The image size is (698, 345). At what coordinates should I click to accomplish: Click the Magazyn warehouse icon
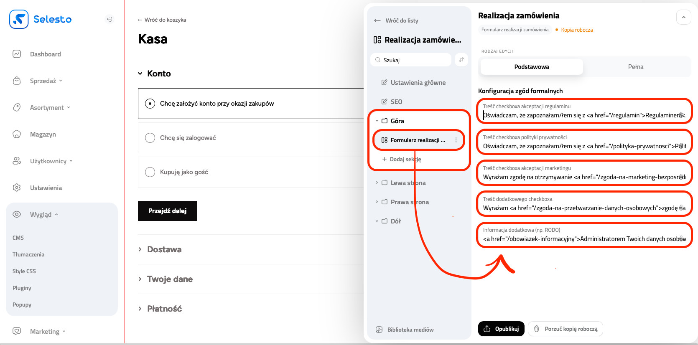click(17, 134)
